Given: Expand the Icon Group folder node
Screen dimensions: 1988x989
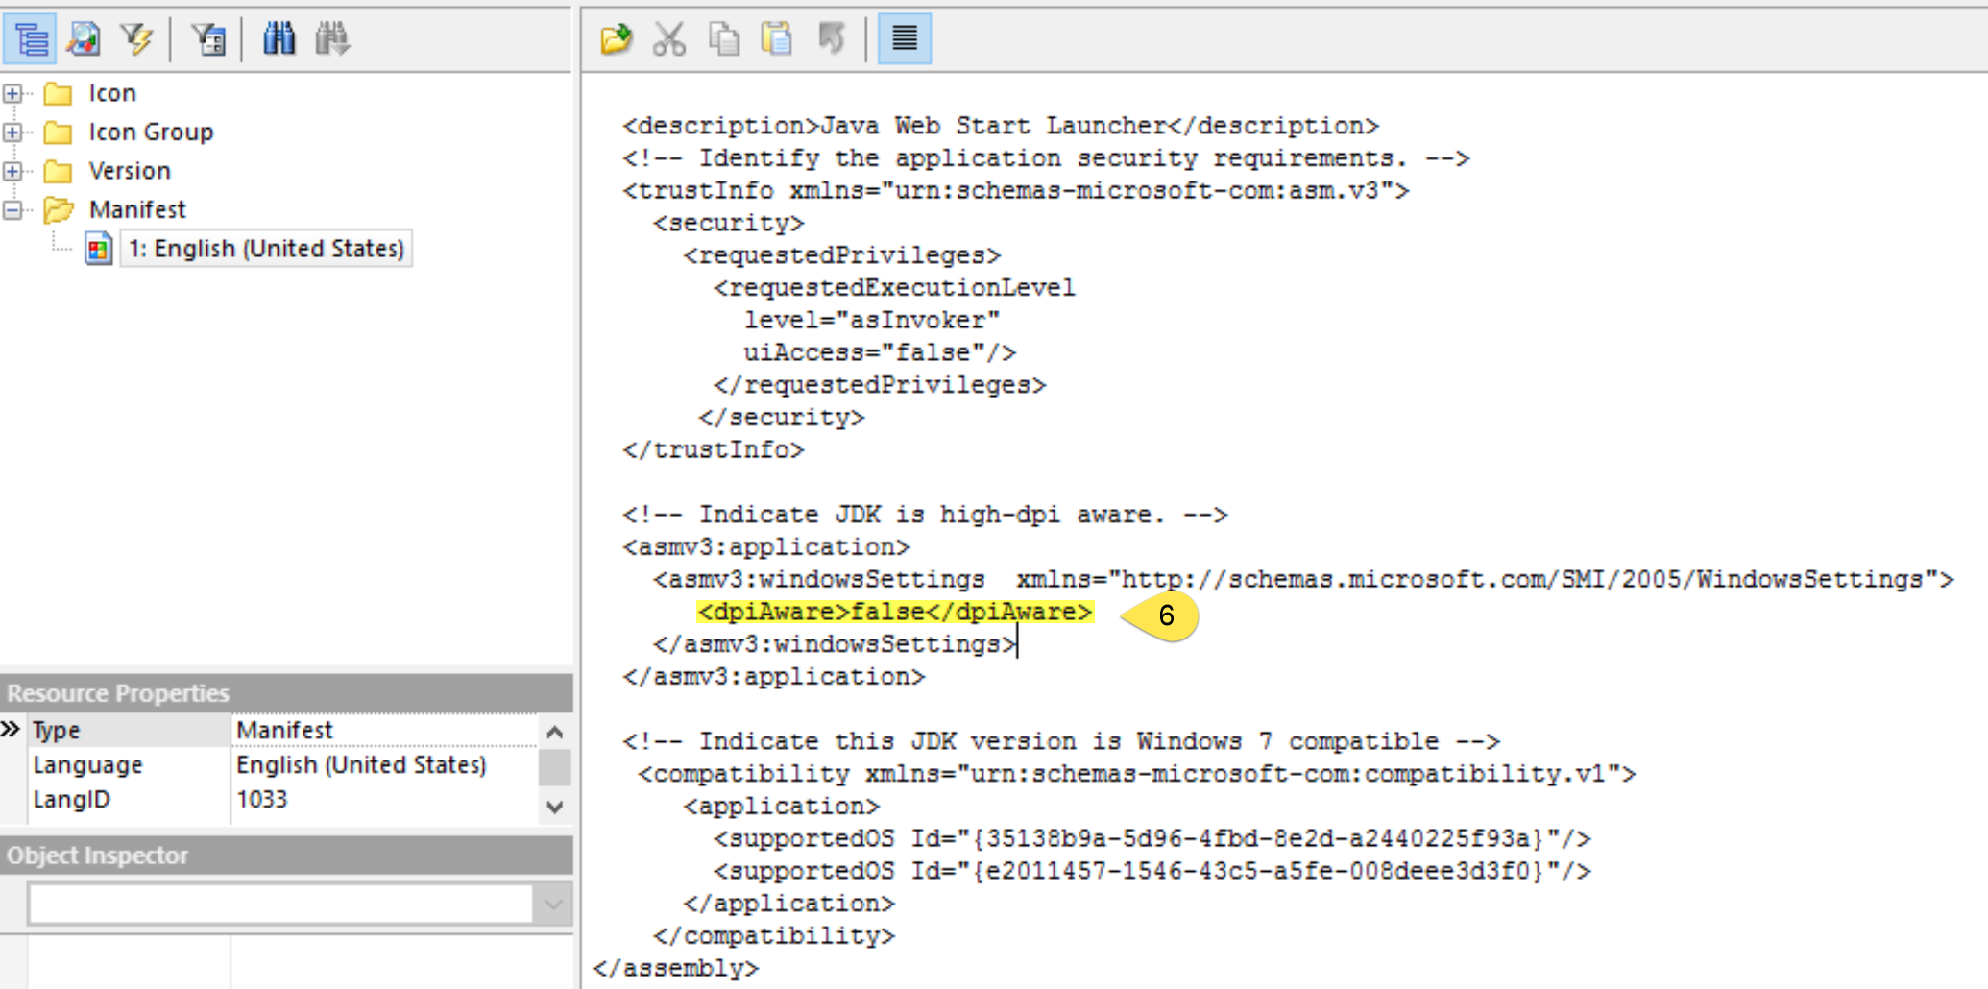Looking at the screenshot, I should tap(12, 132).
